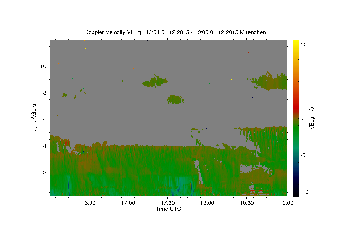Click the colorbar value 5 label
The width and height of the screenshot is (355, 236).
pyautogui.click(x=302, y=81)
